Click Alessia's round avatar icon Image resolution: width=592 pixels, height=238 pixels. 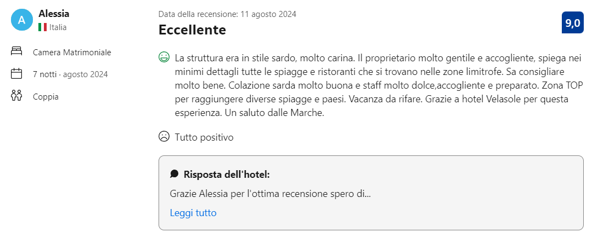[21, 20]
